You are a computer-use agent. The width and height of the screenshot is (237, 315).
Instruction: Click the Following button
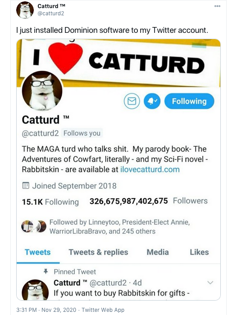tap(189, 101)
